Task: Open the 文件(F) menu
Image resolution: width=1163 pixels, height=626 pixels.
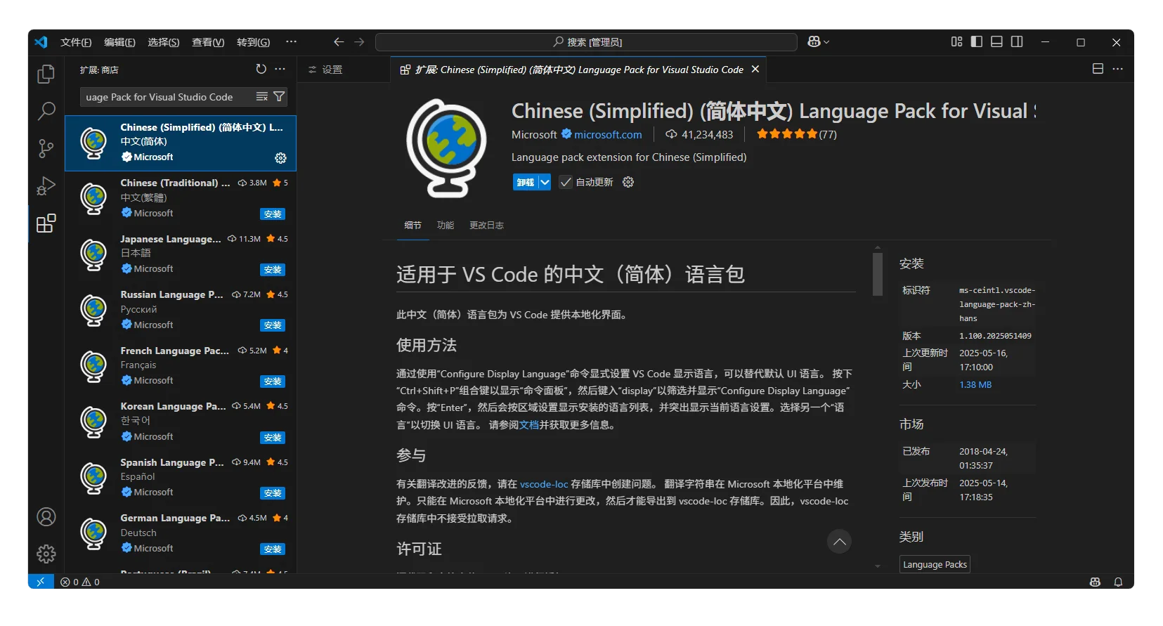Action: (76, 42)
